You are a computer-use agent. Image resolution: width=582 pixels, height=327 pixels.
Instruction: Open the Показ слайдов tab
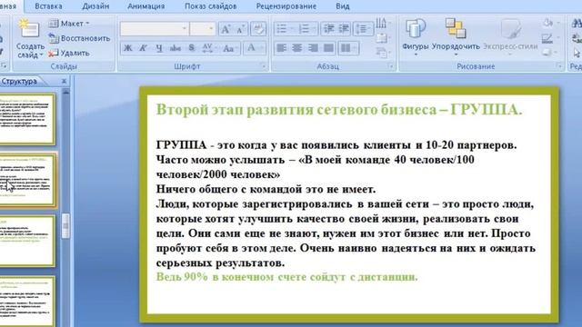click(210, 6)
